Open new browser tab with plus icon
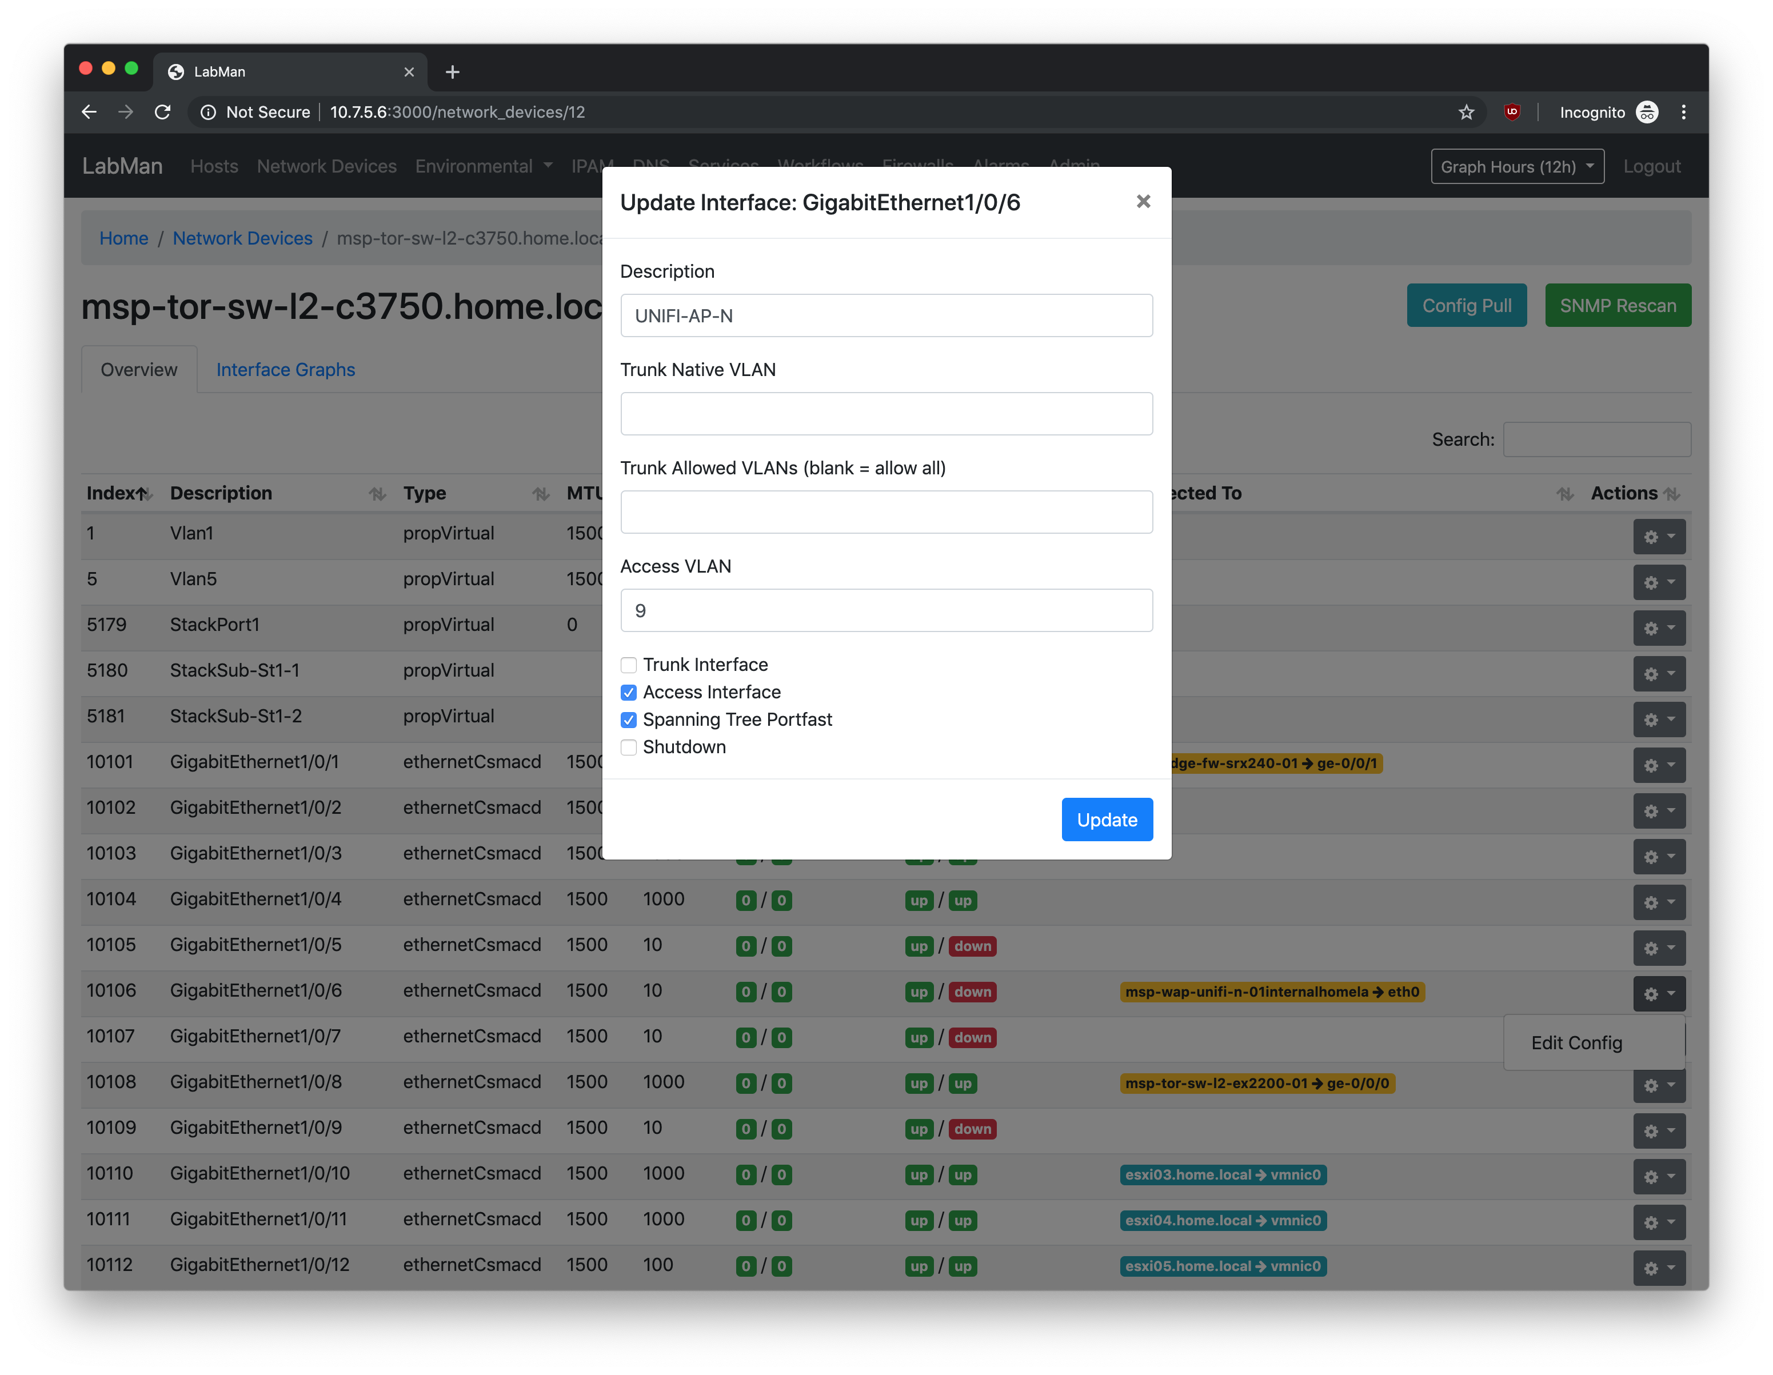1773x1375 pixels. 452,71
